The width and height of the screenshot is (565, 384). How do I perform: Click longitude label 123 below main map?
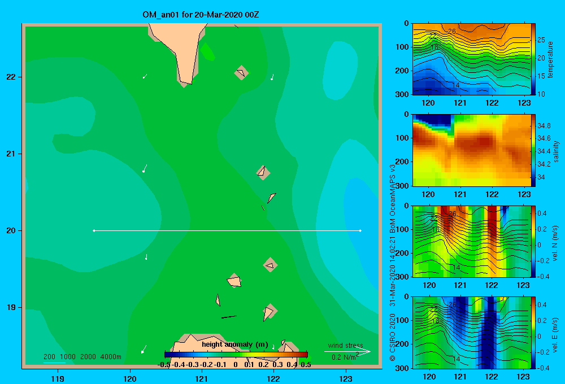tap(346, 378)
